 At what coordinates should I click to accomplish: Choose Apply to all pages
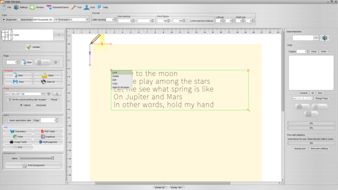122,87
